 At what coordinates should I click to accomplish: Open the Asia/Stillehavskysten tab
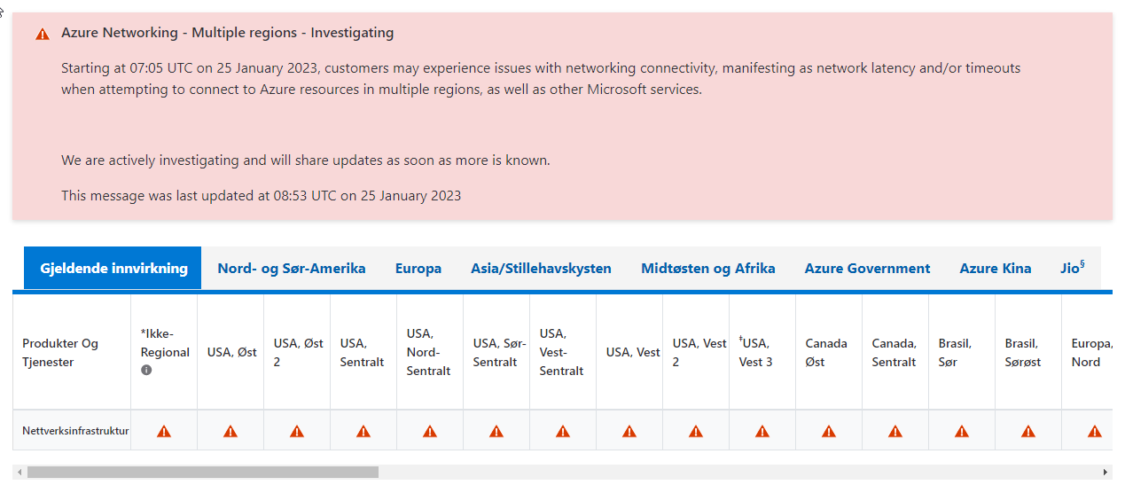[x=541, y=268]
